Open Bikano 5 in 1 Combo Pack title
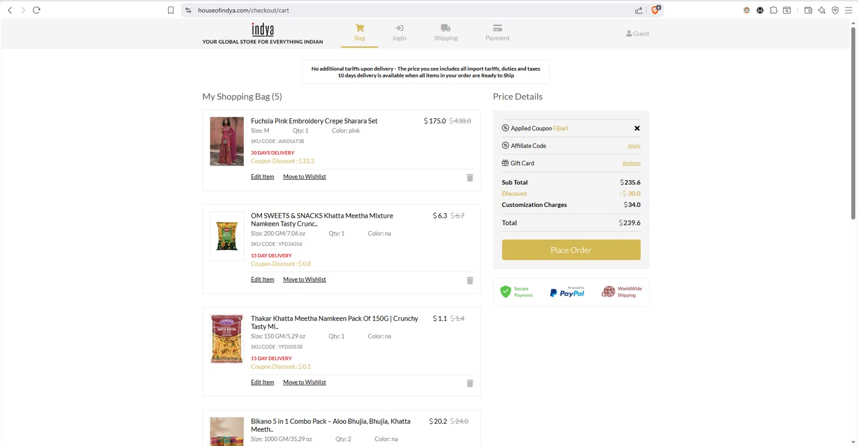This screenshot has width=858, height=446. click(x=331, y=425)
